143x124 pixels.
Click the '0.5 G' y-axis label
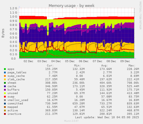coord(14,38)
